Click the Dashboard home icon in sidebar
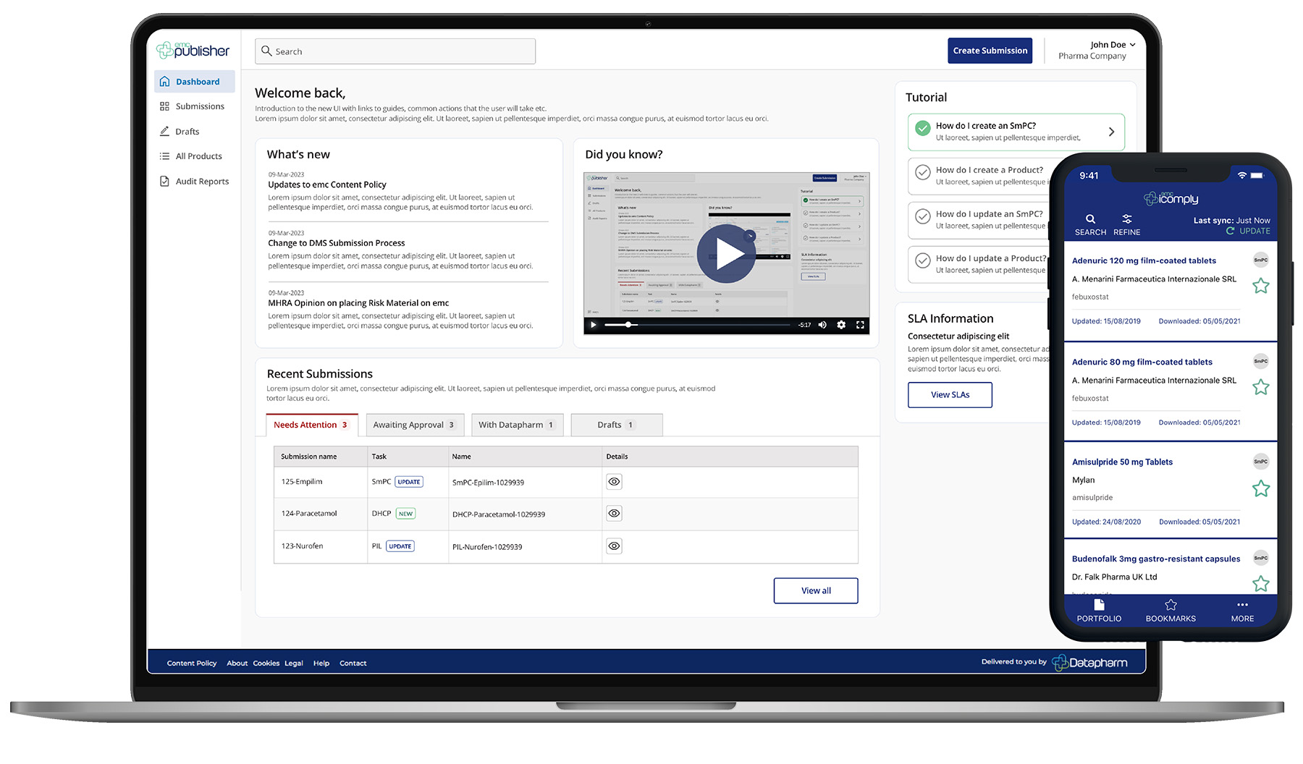Image resolution: width=1303 pixels, height=764 pixels. click(x=164, y=82)
